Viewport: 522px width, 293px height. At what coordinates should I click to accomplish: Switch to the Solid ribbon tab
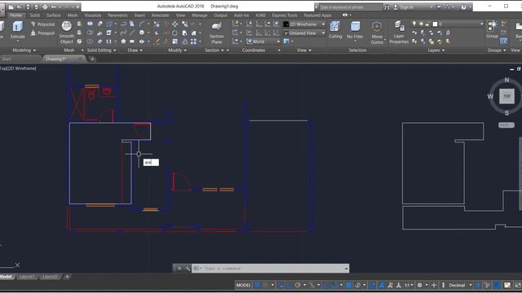(34, 15)
